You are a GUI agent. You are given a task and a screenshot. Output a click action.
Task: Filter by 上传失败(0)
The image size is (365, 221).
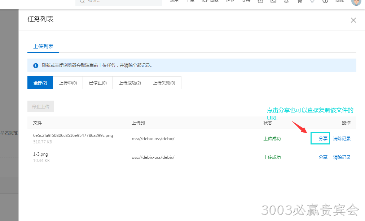tap(164, 83)
